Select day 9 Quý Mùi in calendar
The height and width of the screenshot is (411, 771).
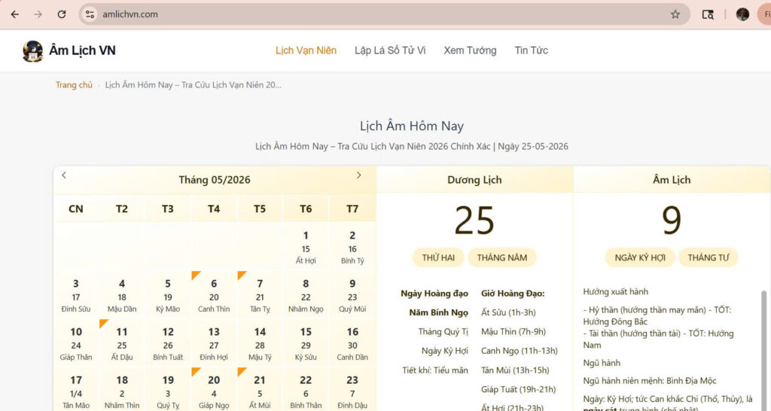(x=352, y=296)
